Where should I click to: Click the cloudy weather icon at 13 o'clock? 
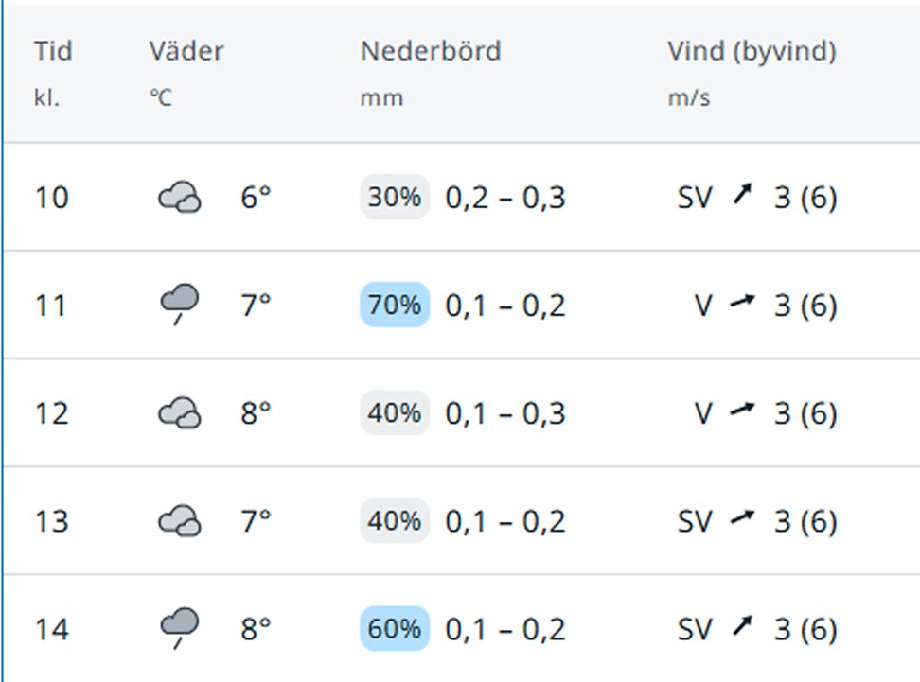179,521
